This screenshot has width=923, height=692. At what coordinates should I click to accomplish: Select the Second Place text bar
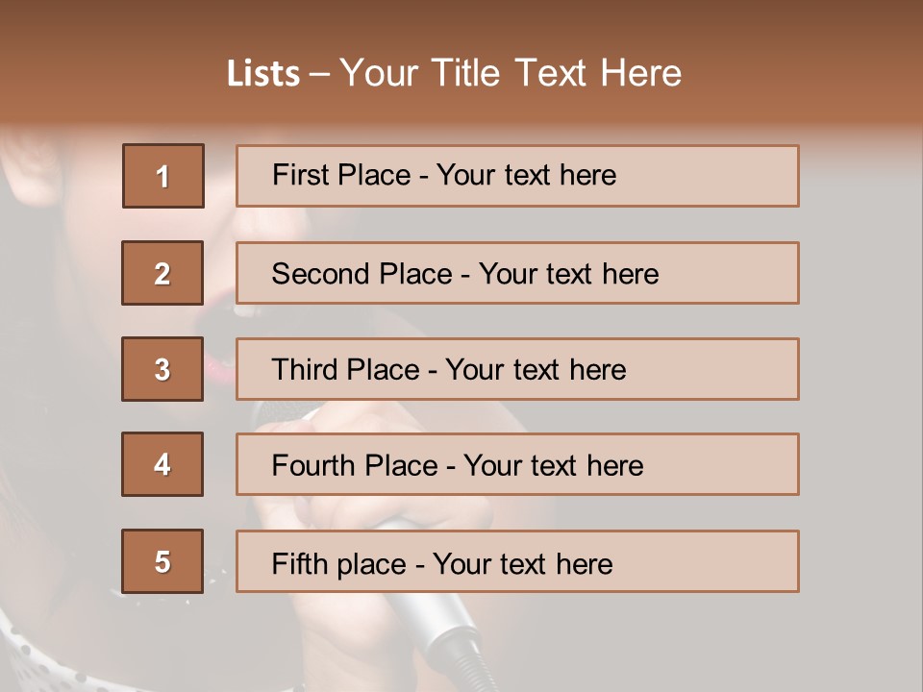coord(517,273)
